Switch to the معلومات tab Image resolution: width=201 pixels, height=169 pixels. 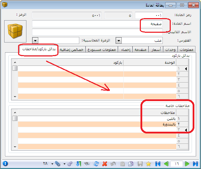tap(186, 49)
